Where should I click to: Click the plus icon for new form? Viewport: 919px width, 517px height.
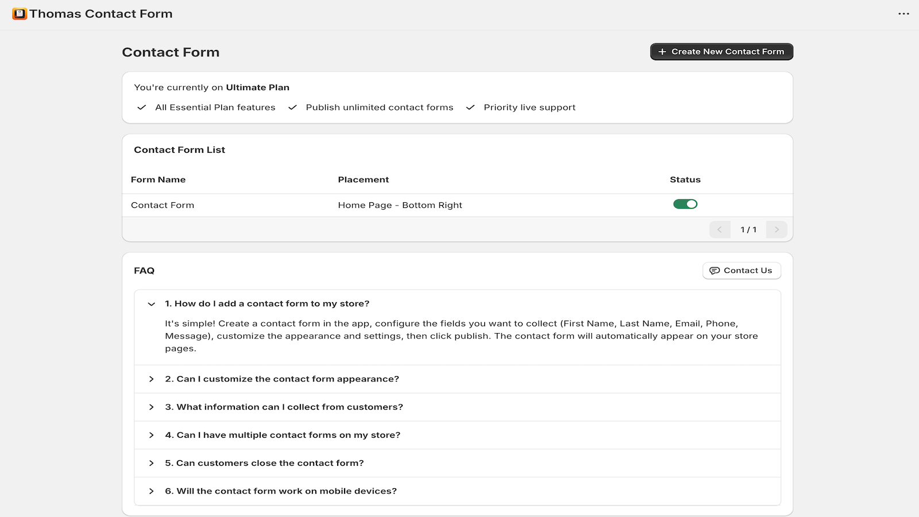[662, 52]
